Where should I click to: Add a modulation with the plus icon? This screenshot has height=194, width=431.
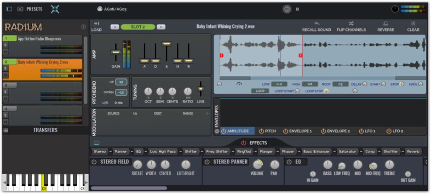(207, 113)
